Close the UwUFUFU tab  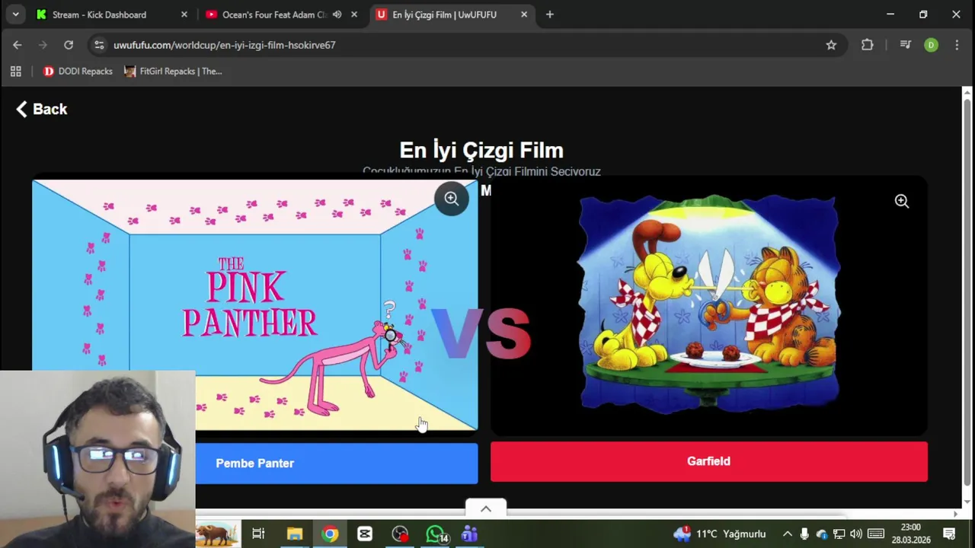[x=524, y=14]
